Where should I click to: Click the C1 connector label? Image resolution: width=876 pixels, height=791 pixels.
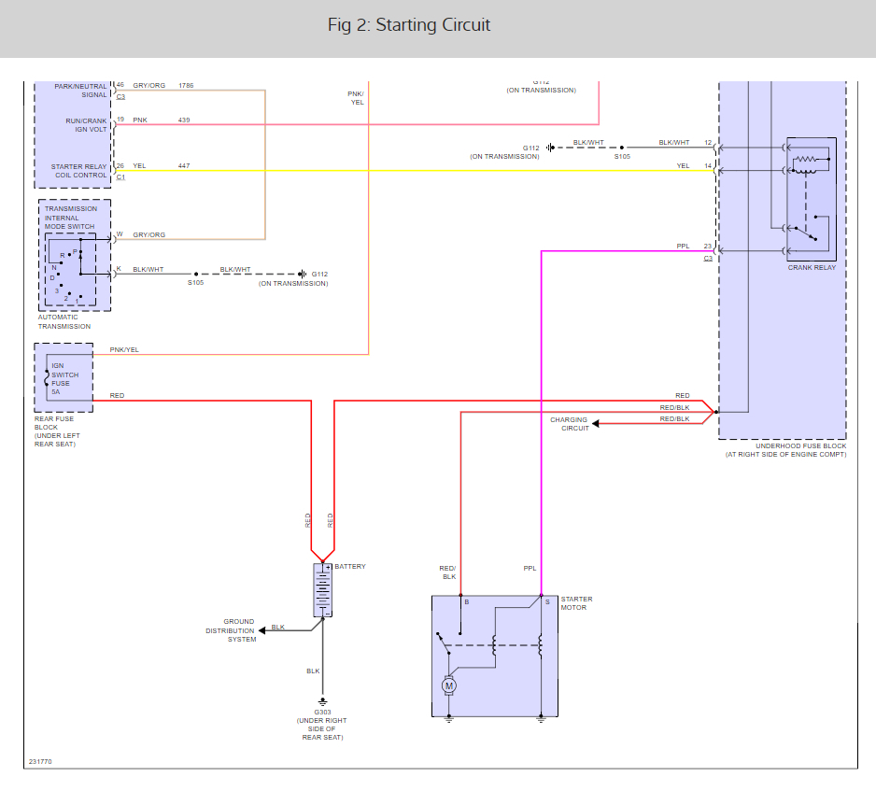(x=120, y=177)
